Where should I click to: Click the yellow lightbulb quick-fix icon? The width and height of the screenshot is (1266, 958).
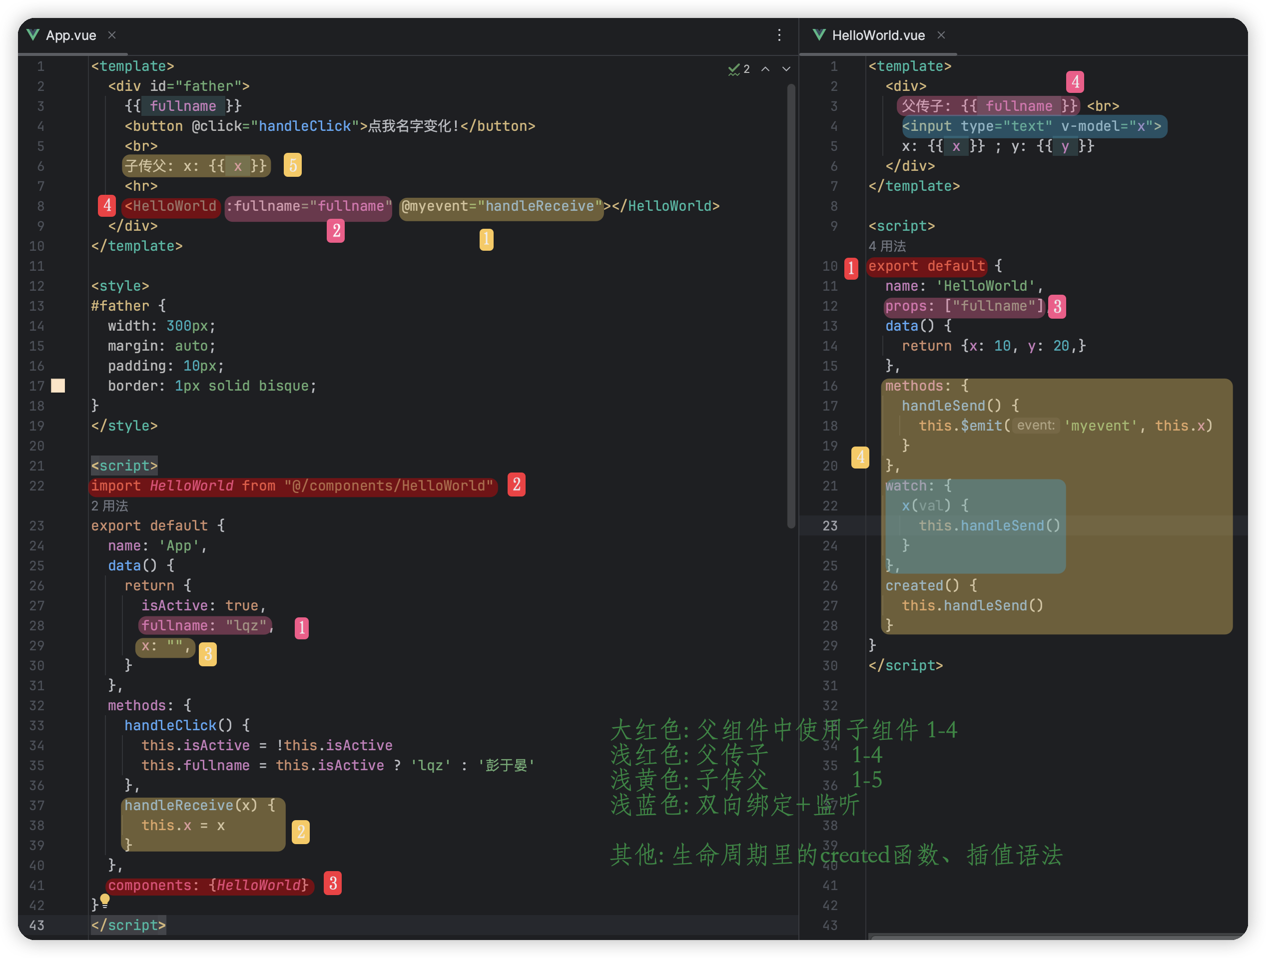coord(105,900)
